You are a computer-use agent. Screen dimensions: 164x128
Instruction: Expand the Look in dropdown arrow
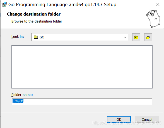[x=125, y=37]
